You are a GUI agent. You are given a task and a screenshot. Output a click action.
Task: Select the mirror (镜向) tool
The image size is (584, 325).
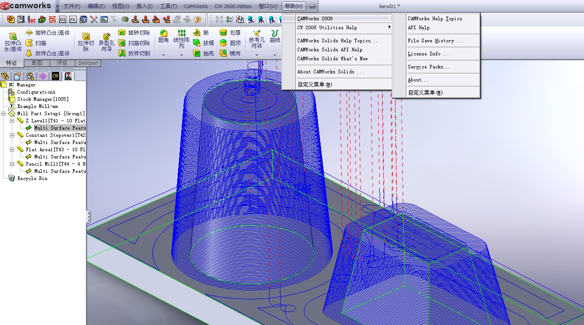coord(230,54)
